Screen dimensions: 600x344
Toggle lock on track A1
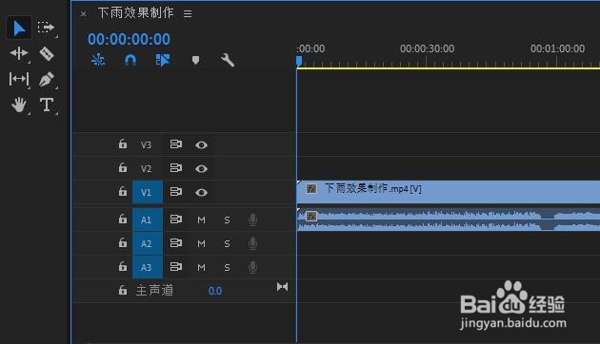pos(123,220)
